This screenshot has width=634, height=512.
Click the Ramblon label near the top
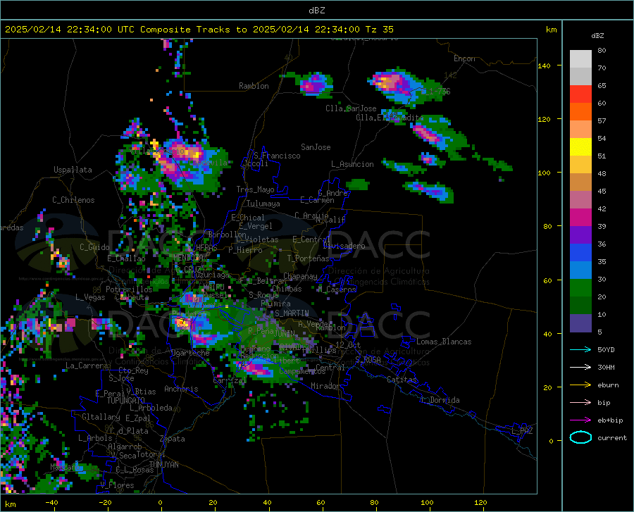(254, 86)
